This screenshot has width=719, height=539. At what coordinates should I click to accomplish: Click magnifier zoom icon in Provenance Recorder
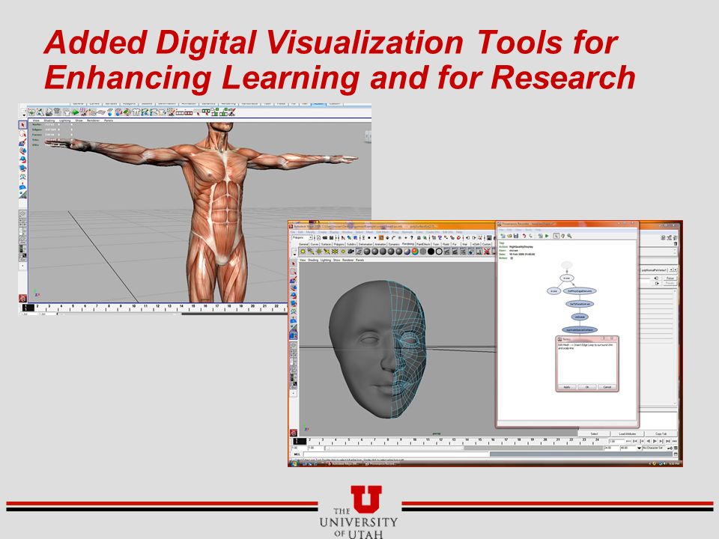[569, 236]
